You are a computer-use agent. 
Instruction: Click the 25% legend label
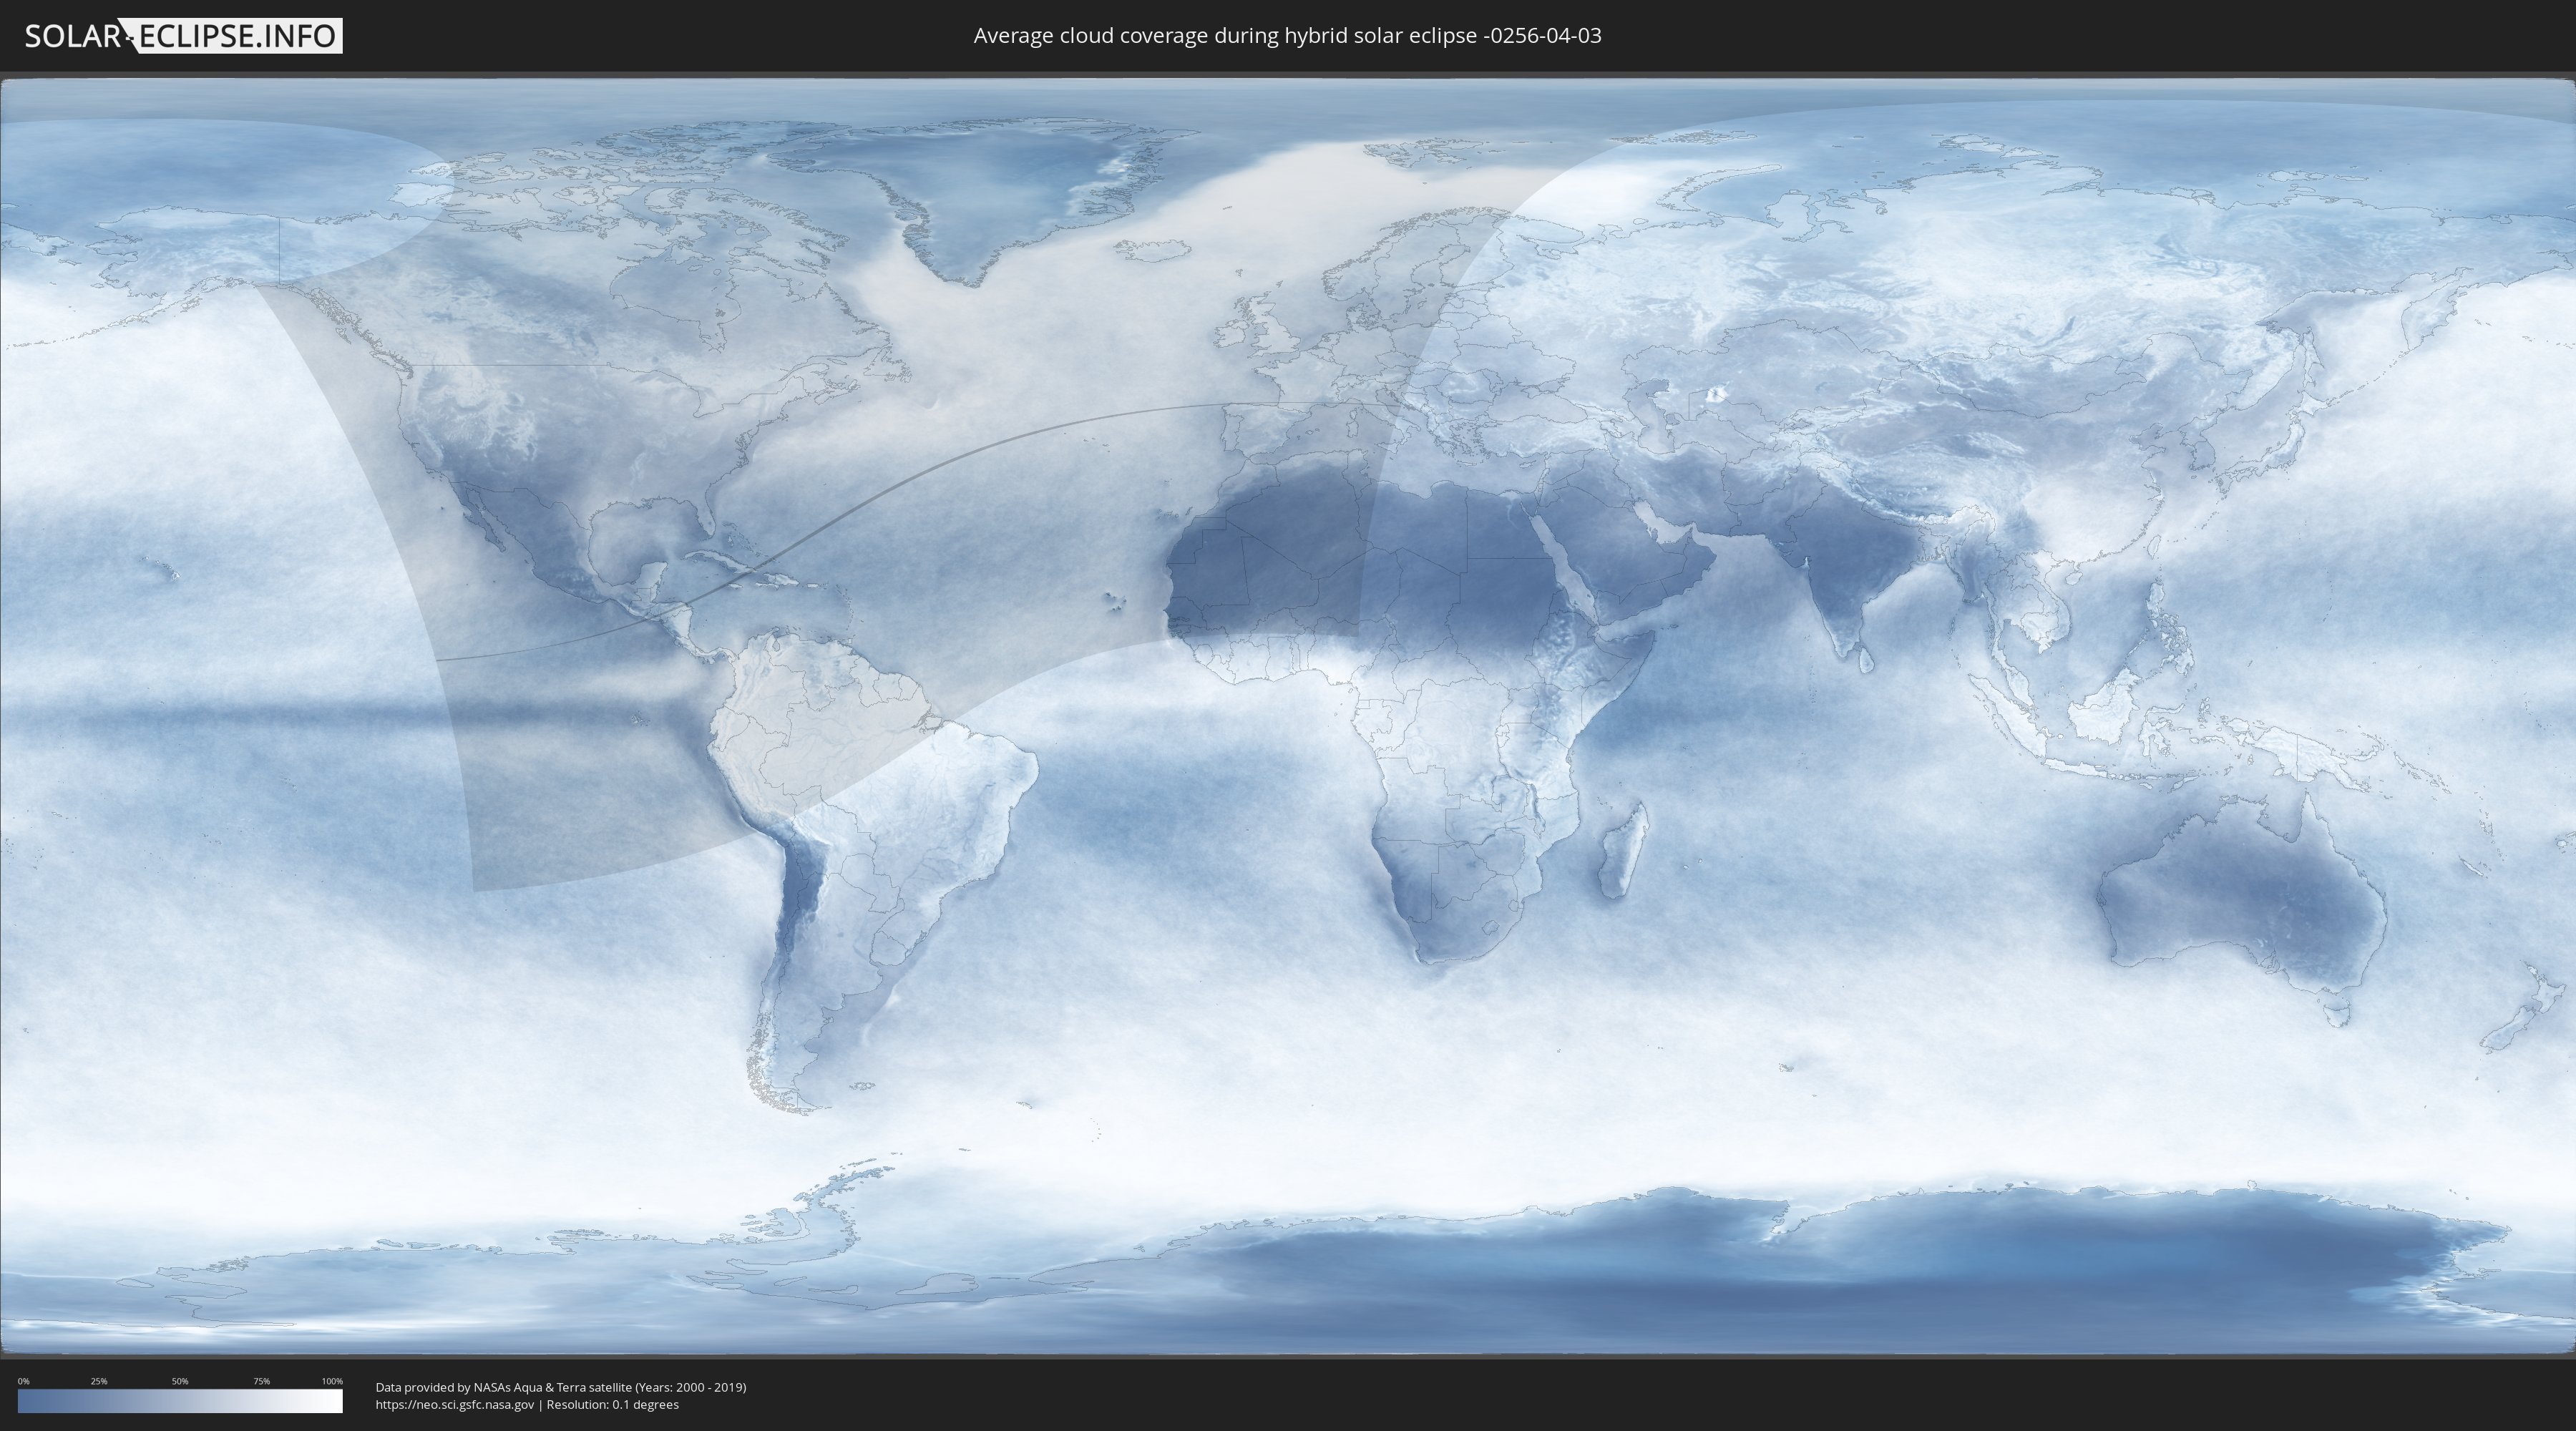99,1381
